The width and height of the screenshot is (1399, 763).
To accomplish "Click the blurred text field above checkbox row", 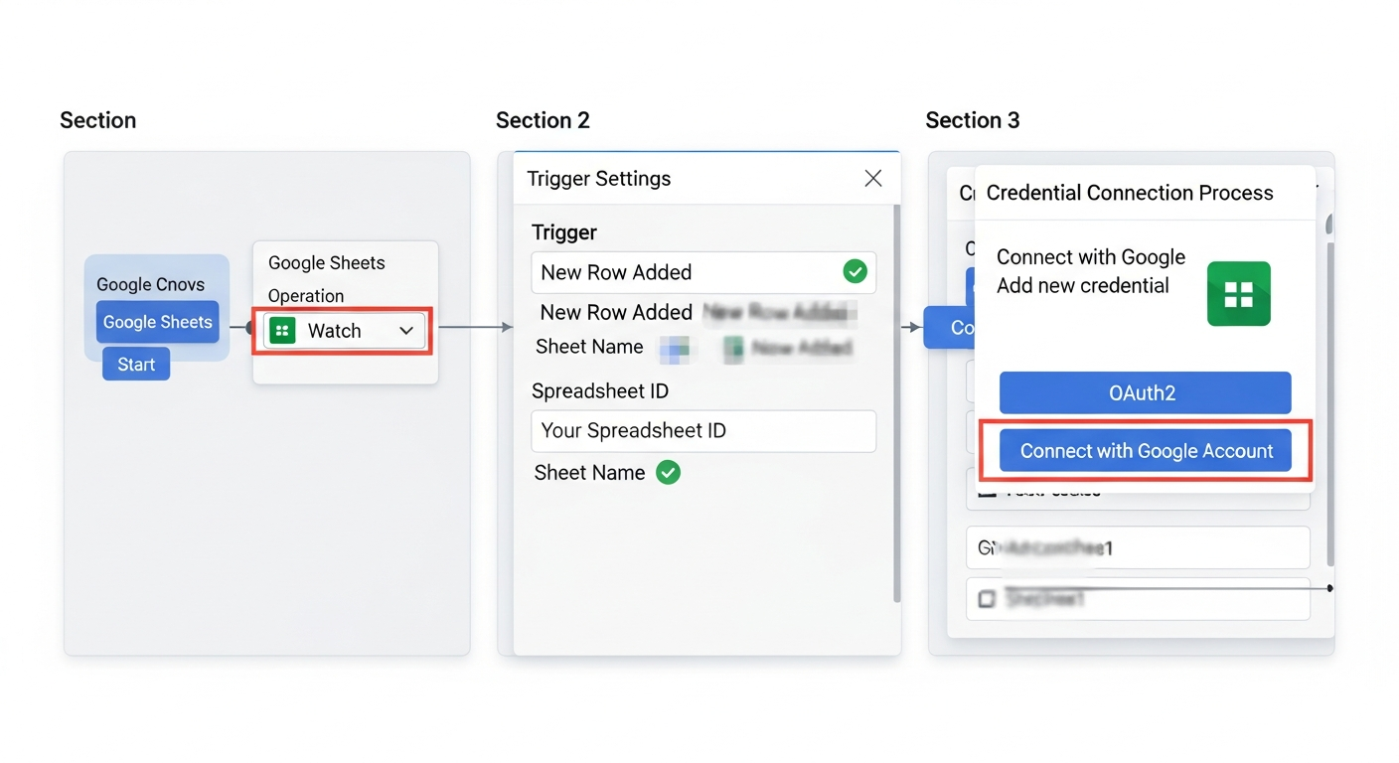I will (x=1138, y=547).
